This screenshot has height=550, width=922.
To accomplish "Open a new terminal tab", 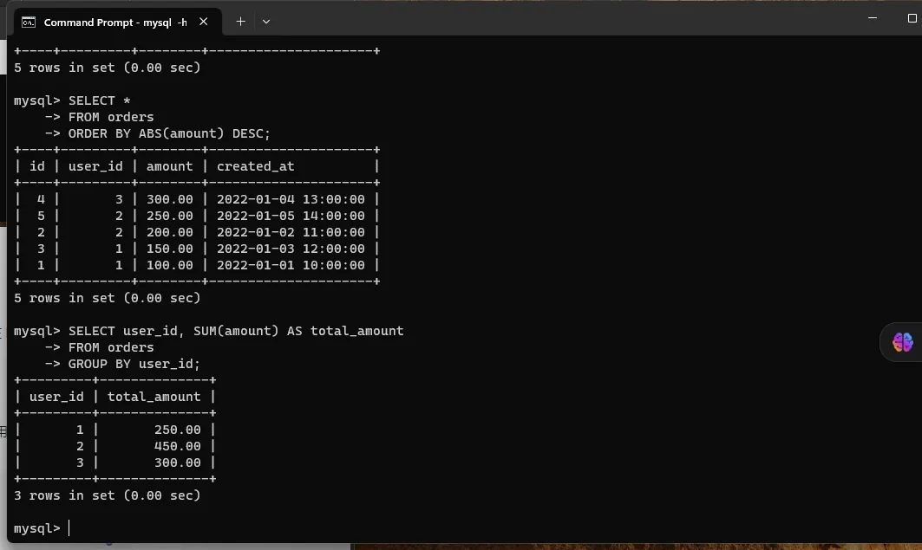I will tap(240, 21).
